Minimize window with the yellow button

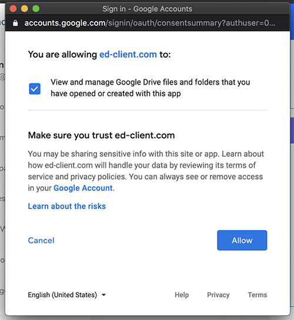pos(25,9)
